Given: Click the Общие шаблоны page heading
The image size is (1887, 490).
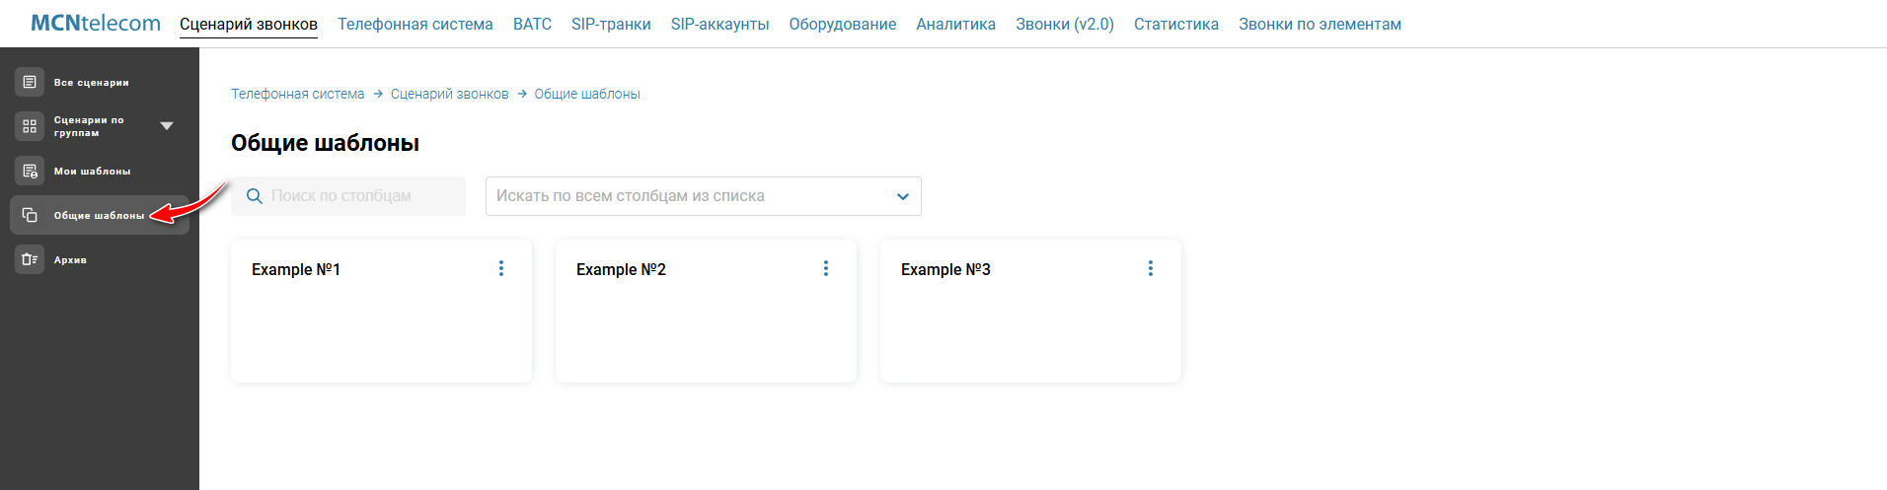Looking at the screenshot, I should (325, 143).
